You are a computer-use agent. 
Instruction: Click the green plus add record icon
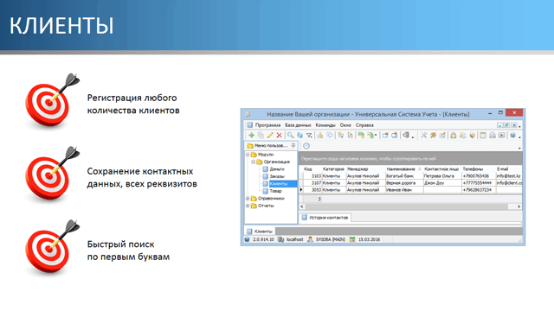click(251, 136)
